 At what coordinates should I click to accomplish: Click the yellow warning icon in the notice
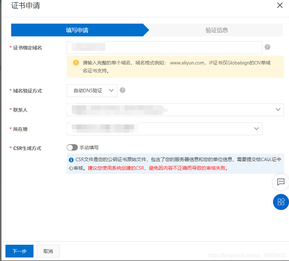click(76, 63)
